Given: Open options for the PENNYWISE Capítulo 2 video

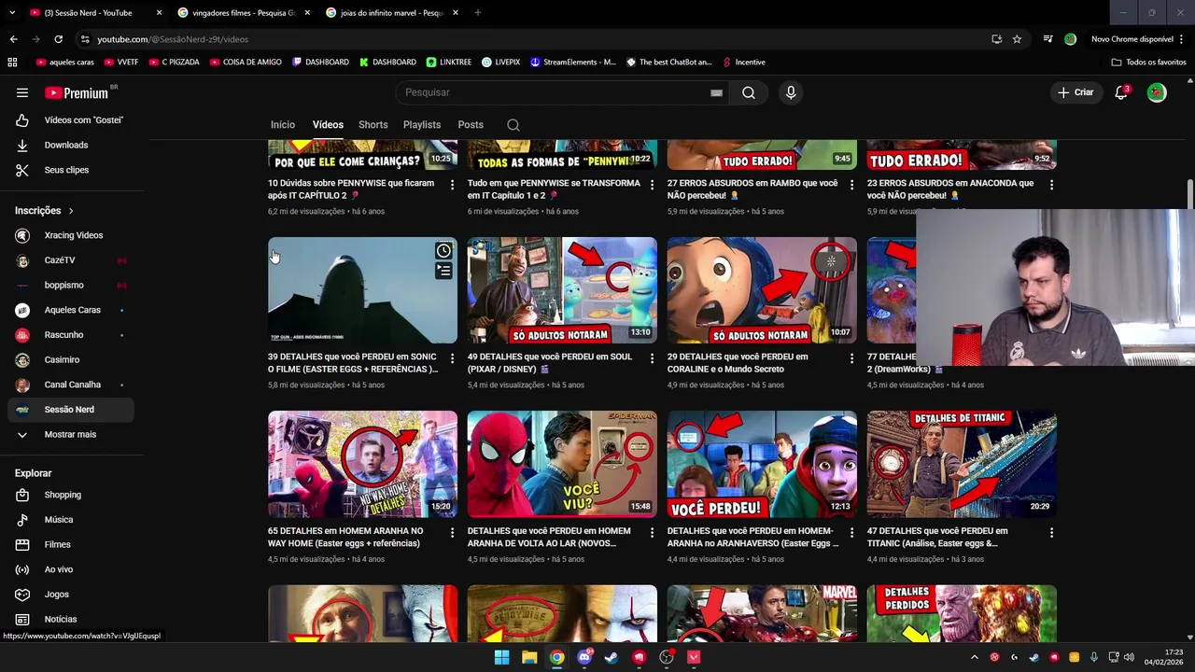Looking at the screenshot, I should [x=452, y=185].
